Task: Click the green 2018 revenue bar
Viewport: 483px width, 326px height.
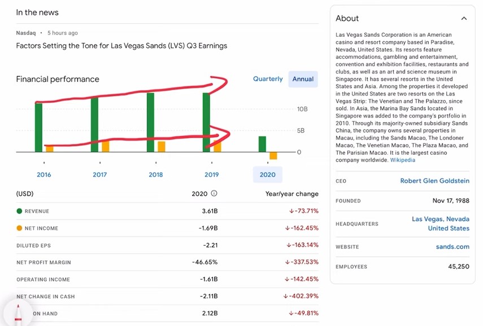Action: click(150, 123)
